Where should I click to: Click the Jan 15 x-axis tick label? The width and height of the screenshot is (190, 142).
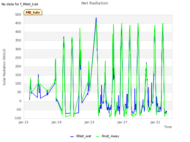point(23,122)
